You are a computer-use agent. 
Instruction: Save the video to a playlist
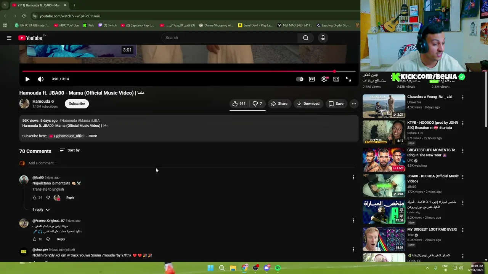tap(336, 104)
